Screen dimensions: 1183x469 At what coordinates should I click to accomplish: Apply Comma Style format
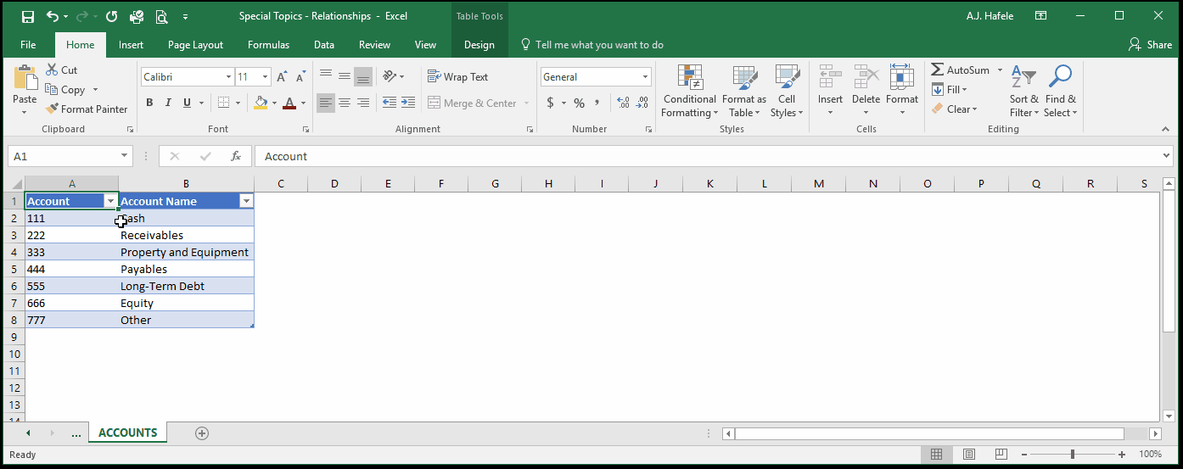point(597,103)
